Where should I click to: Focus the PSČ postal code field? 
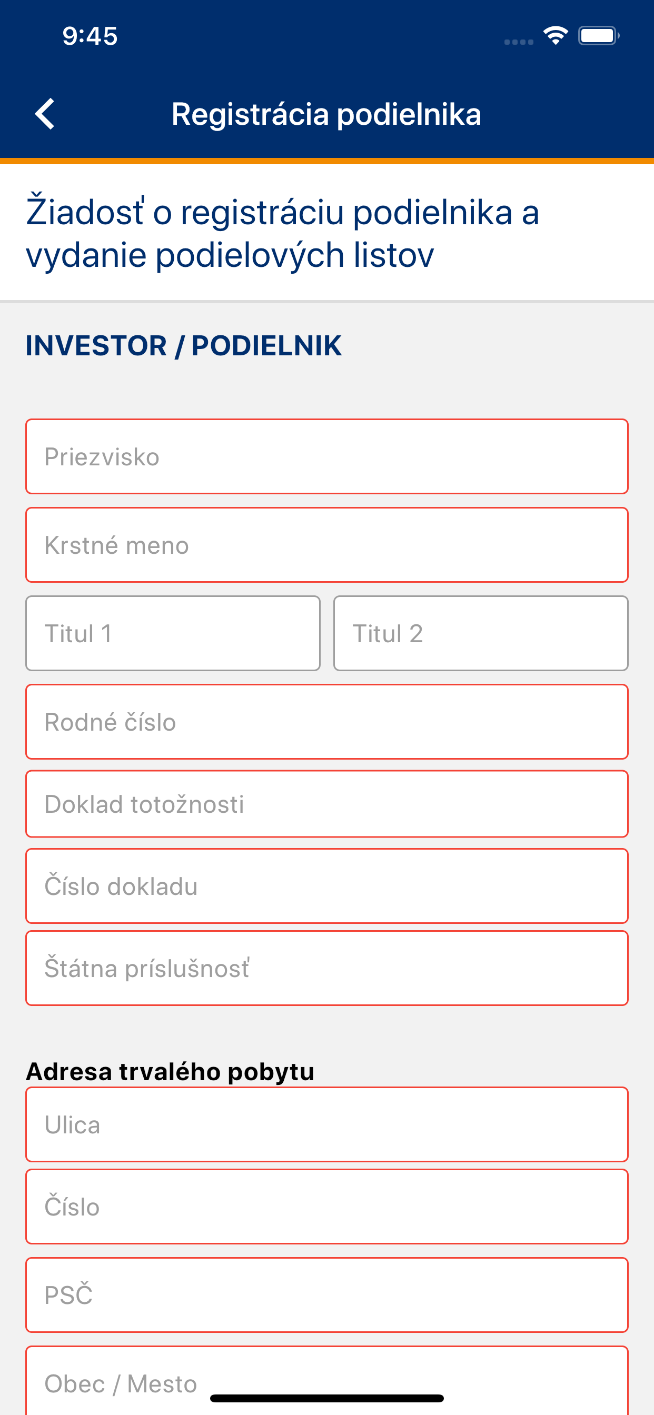pyautogui.click(x=326, y=1294)
